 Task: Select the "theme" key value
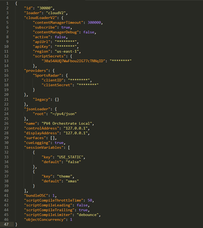64,176
